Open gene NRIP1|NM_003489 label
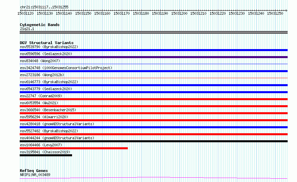This screenshot has width=297, height=182. pos(35,175)
